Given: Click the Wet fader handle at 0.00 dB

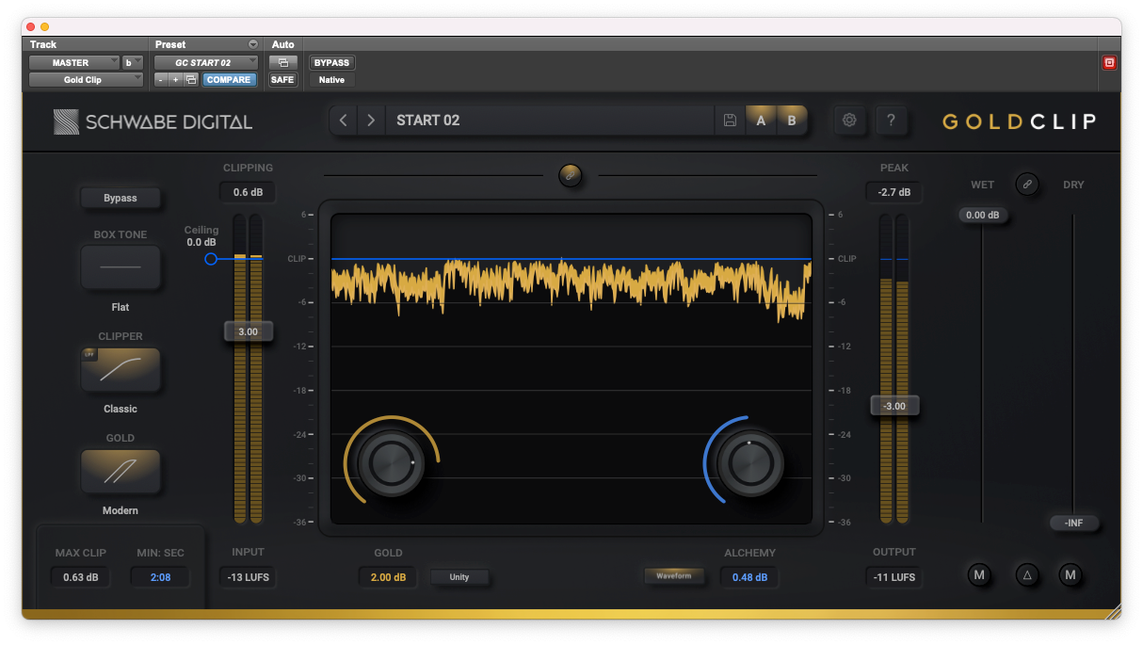Looking at the screenshot, I should (x=982, y=215).
